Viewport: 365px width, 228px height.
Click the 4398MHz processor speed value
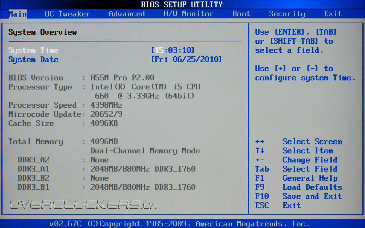[x=106, y=105]
